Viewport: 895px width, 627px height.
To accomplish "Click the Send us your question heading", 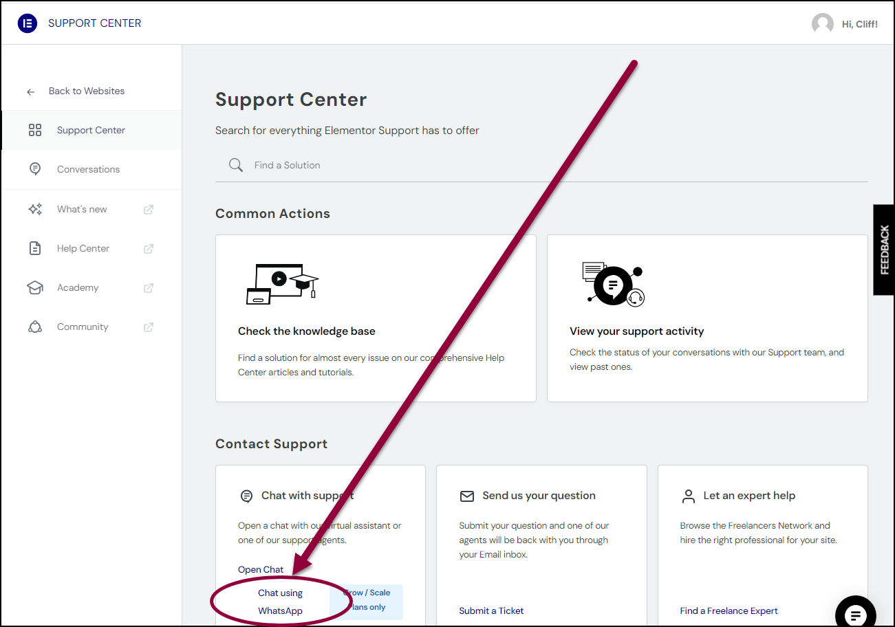I will [539, 496].
